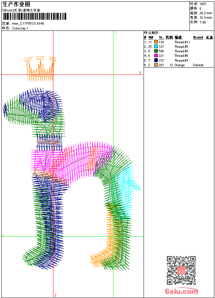Viewport: 215px width, 298px height.
Task: Click the stitch count value 1651
Action: pyautogui.click(x=203, y=4)
